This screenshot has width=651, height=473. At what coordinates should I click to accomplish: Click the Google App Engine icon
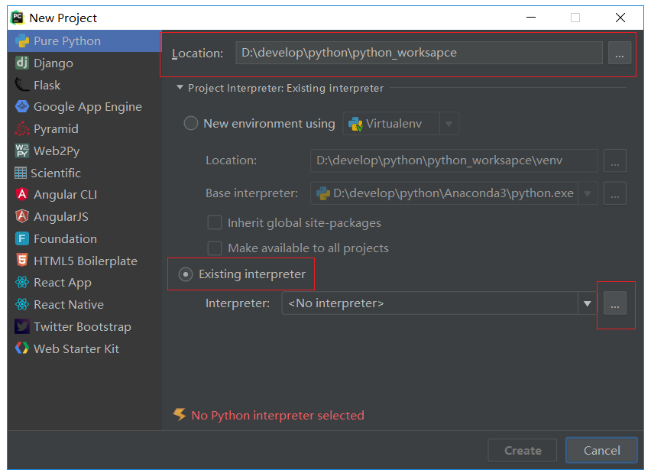[22, 107]
